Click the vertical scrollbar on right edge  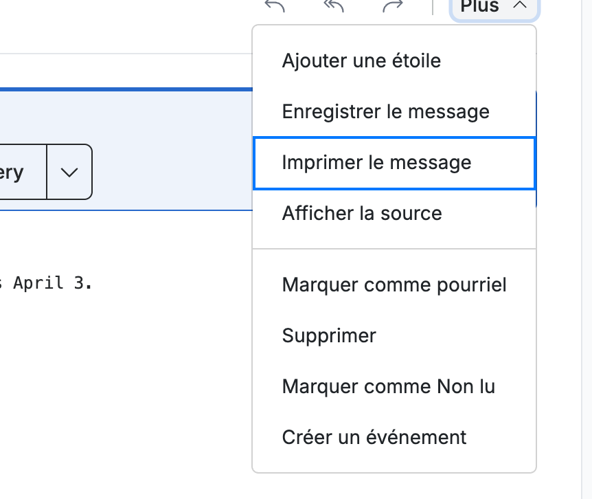587,249
